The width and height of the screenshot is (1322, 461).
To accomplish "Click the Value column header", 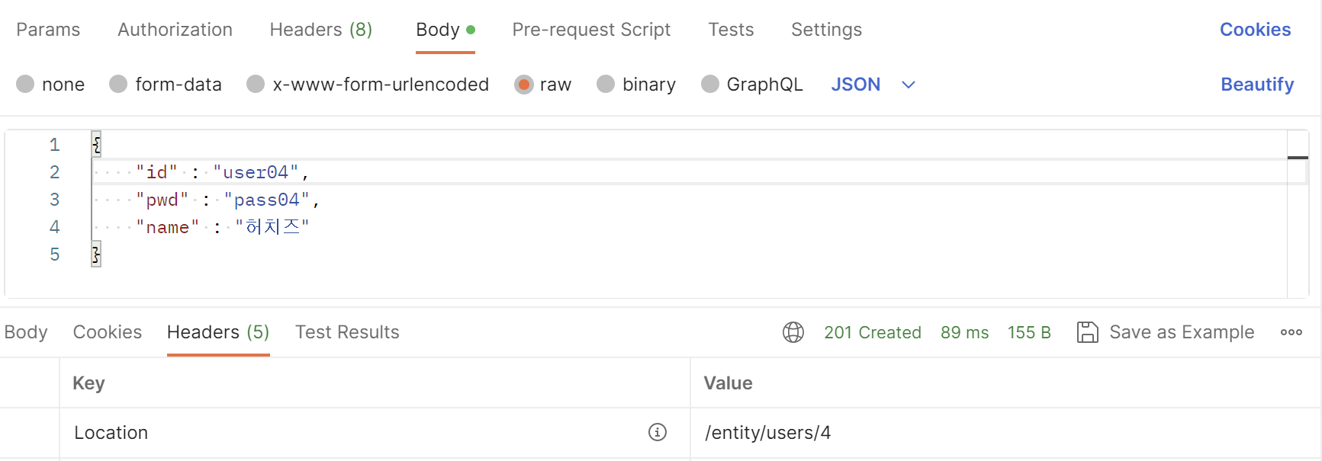I will pos(728,383).
